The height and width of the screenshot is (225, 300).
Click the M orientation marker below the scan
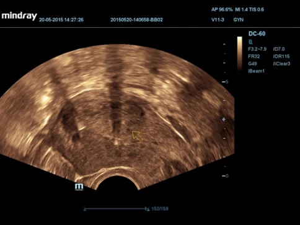[79, 187]
